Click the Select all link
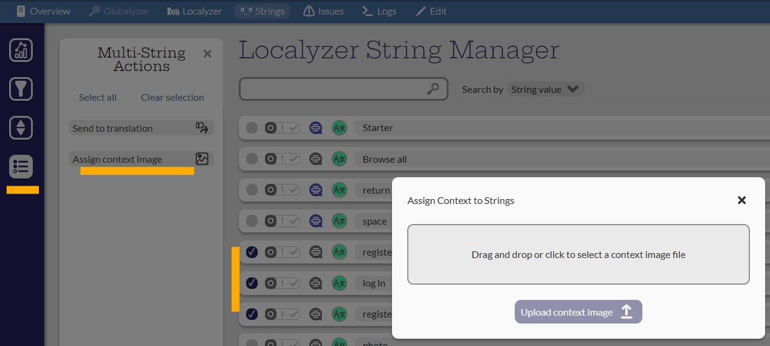The image size is (770, 346). pos(98,98)
